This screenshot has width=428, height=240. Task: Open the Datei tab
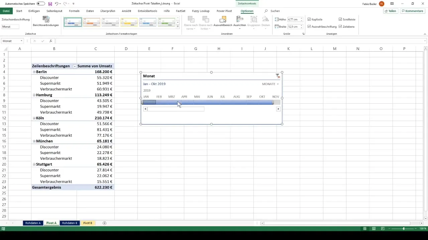6,11
